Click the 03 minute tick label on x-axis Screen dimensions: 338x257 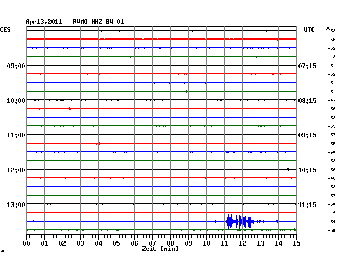tap(80, 243)
